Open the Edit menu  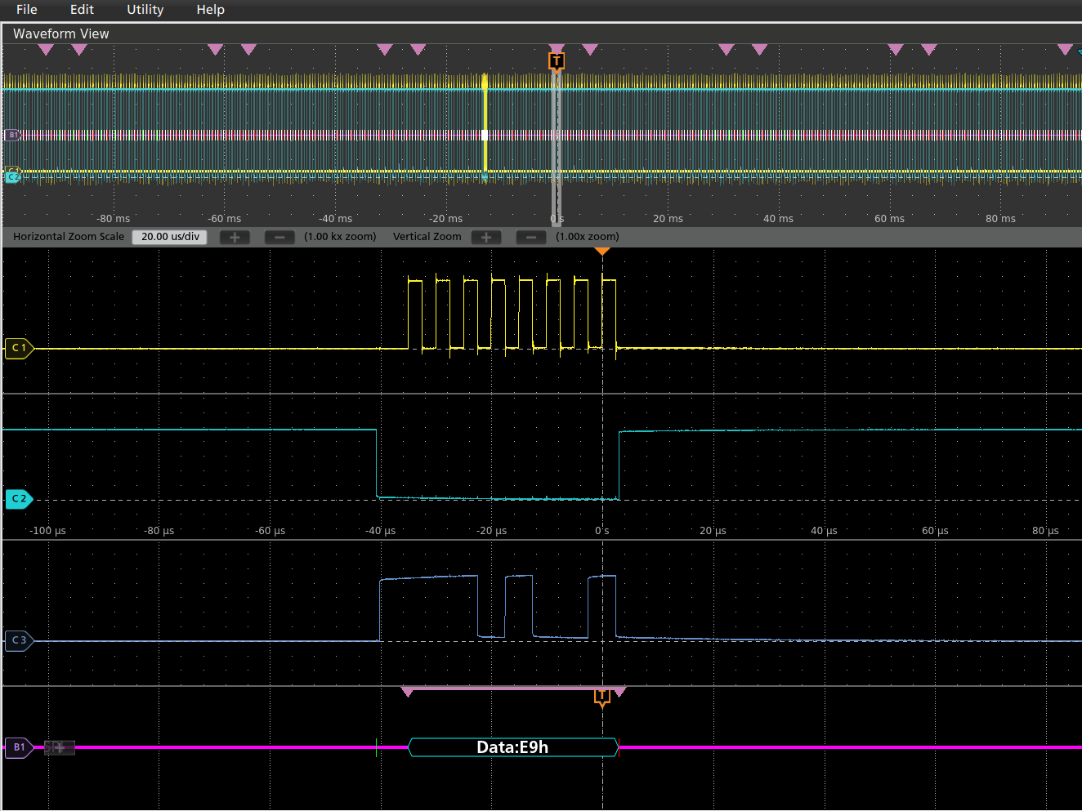pos(82,10)
